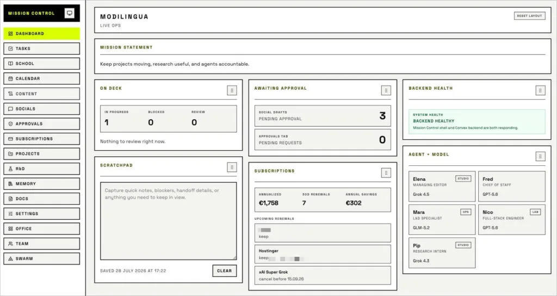
Task: Open the Social Drafts pending approval row
Action: pos(323,116)
